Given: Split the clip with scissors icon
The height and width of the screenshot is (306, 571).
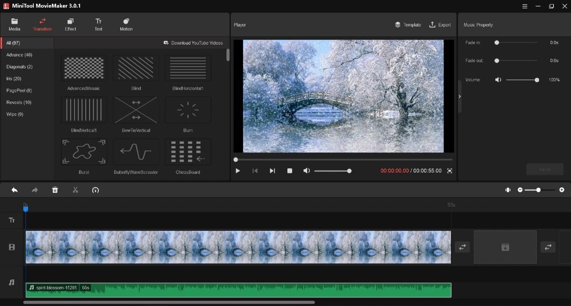Looking at the screenshot, I should click(75, 190).
